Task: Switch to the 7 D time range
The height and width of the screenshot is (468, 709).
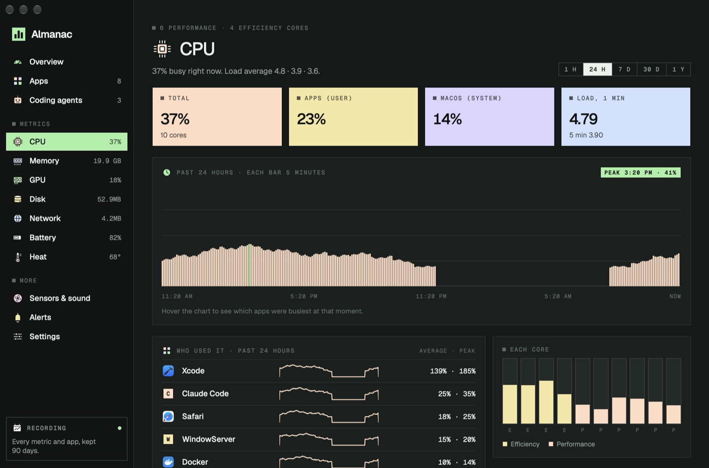Action: pyautogui.click(x=624, y=70)
